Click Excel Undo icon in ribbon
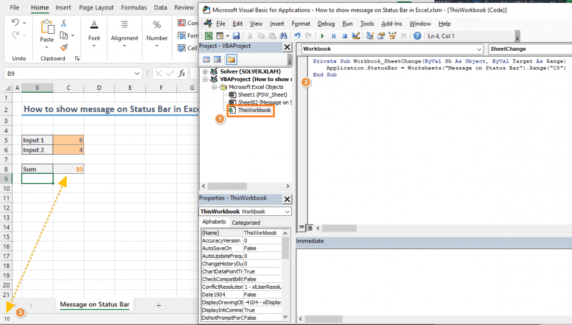Image resolution: width=572 pixels, height=325 pixels. pyautogui.click(x=15, y=22)
